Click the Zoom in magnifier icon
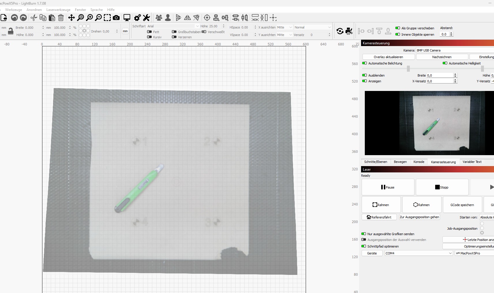Viewport: 494px width, 293px height. coord(89,18)
